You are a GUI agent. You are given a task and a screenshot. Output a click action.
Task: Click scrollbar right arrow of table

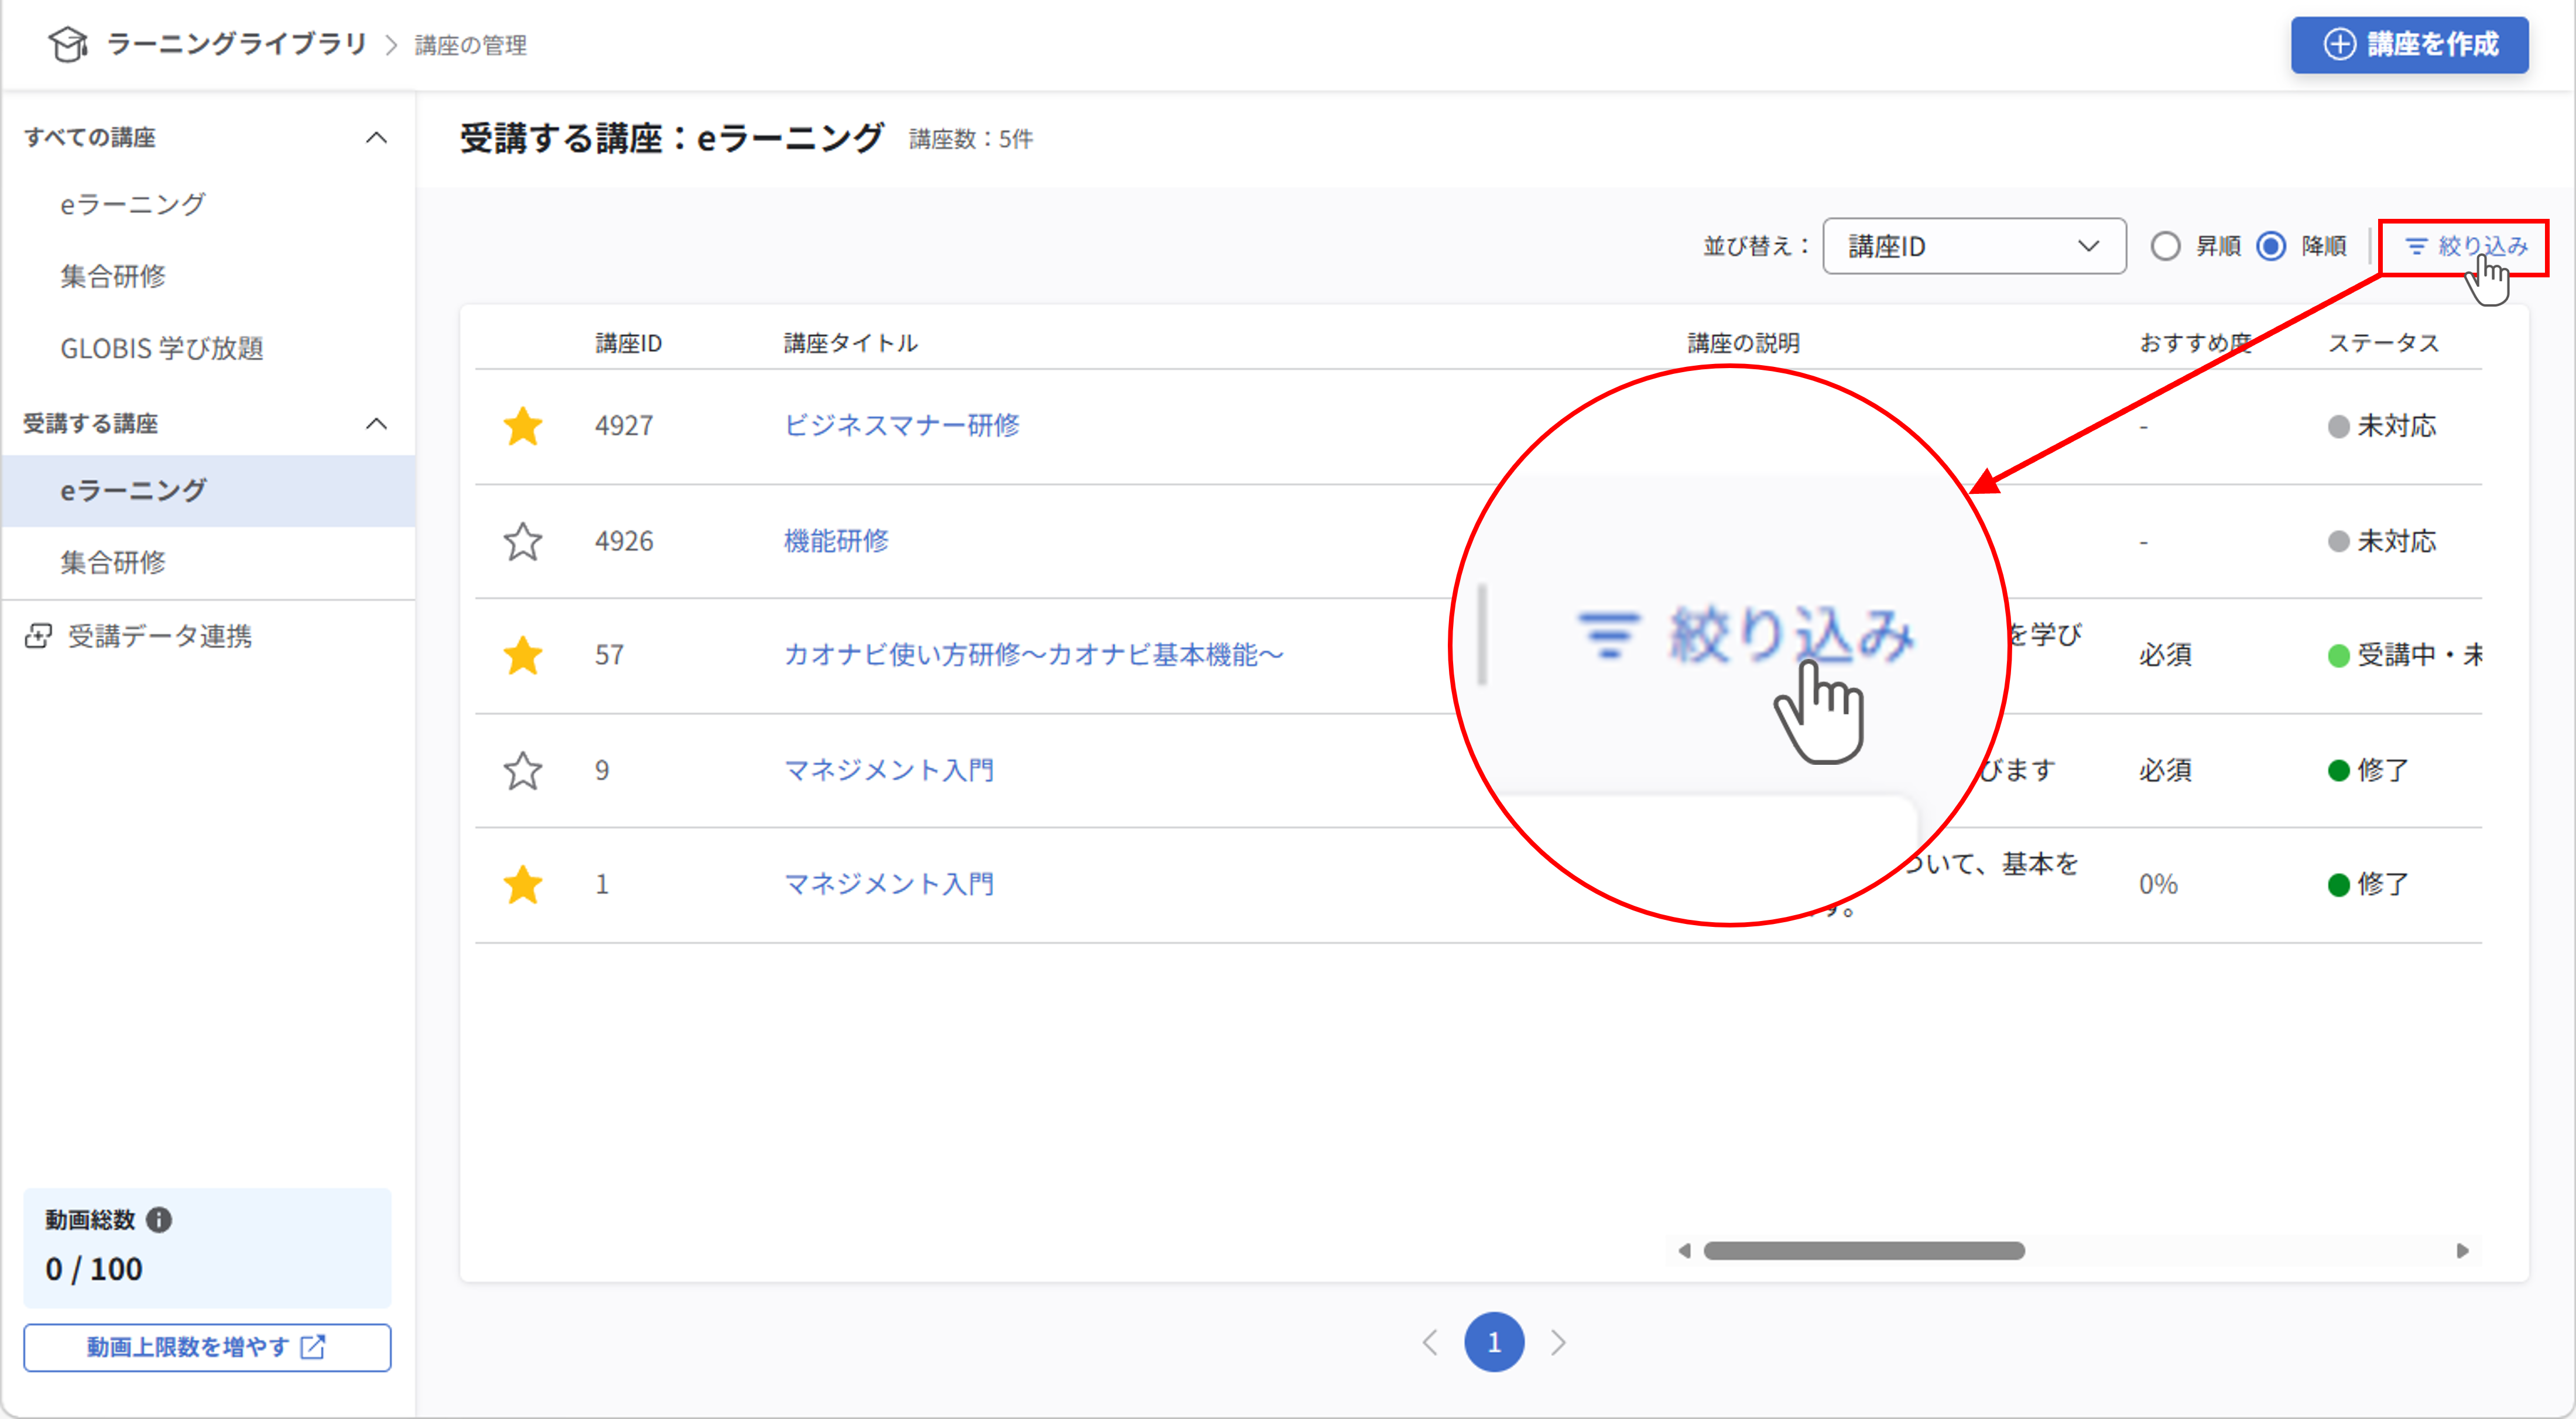tap(2463, 1250)
